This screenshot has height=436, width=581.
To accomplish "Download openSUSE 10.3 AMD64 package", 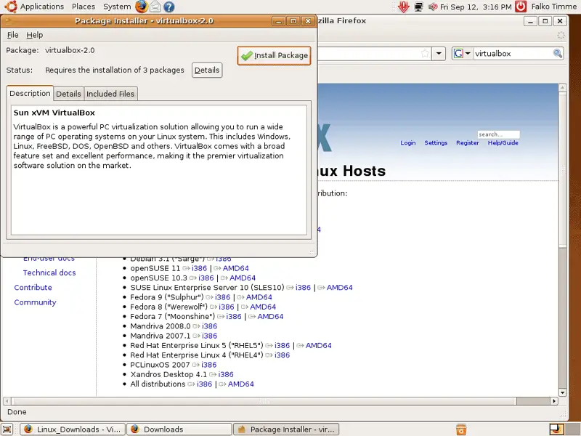I will click(243, 278).
